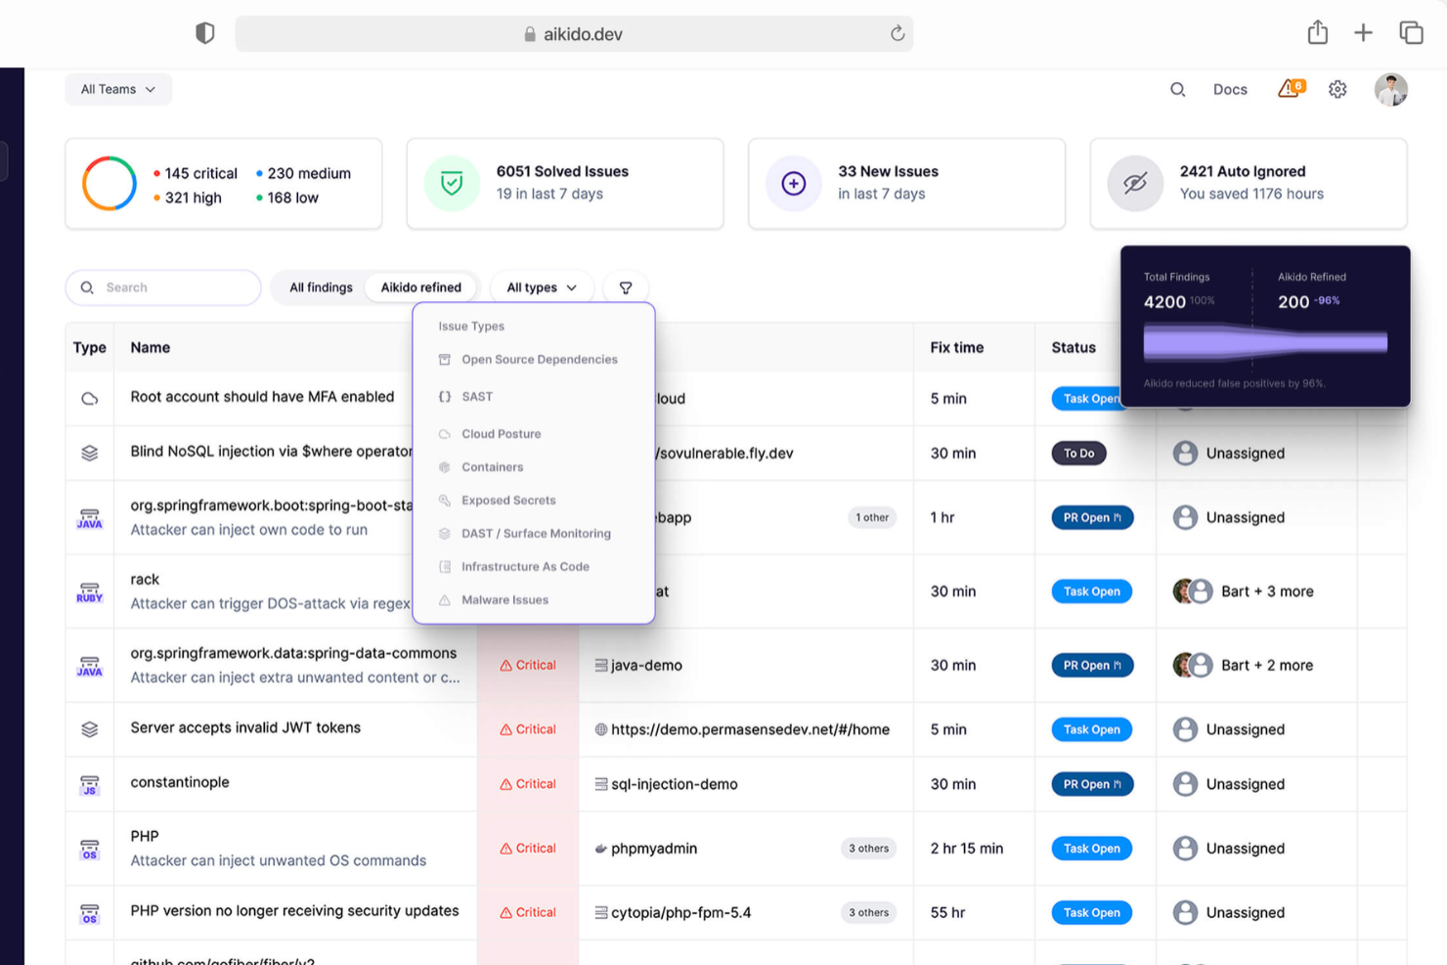
Task: Select the All findings tab
Action: point(320,286)
